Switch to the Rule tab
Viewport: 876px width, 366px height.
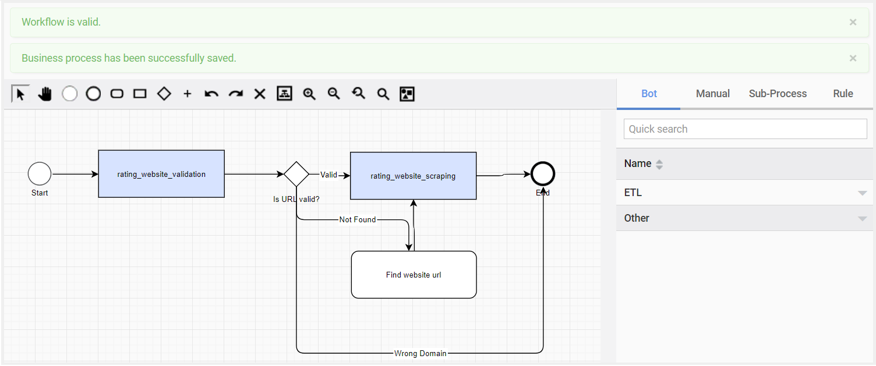843,94
